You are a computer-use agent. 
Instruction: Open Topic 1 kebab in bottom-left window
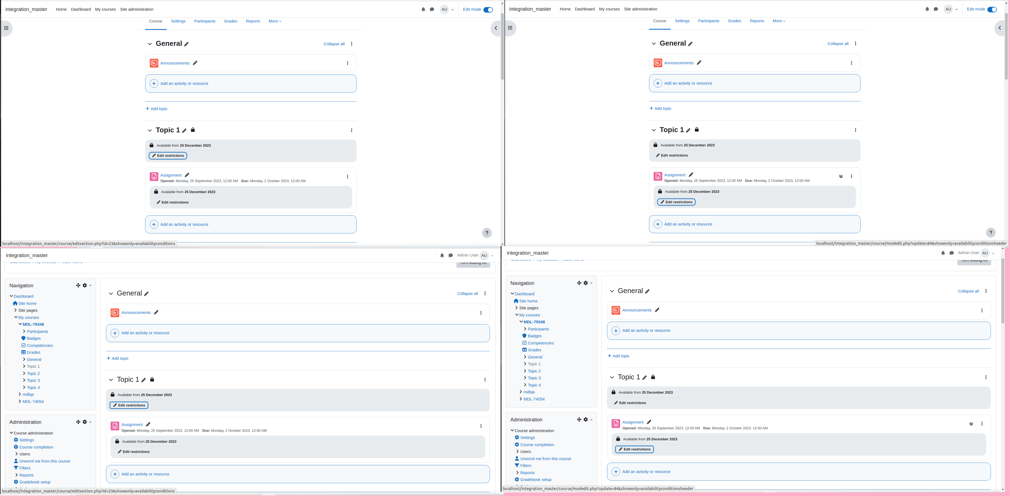point(485,380)
